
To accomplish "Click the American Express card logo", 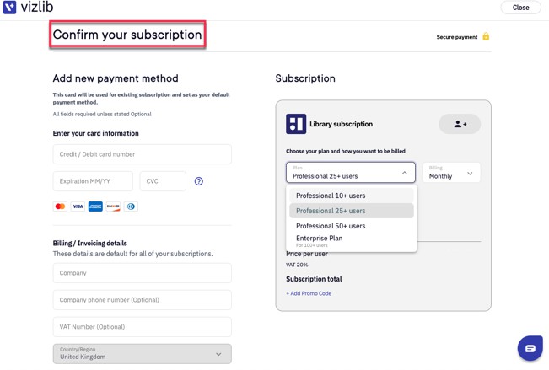I will pyautogui.click(x=95, y=206).
